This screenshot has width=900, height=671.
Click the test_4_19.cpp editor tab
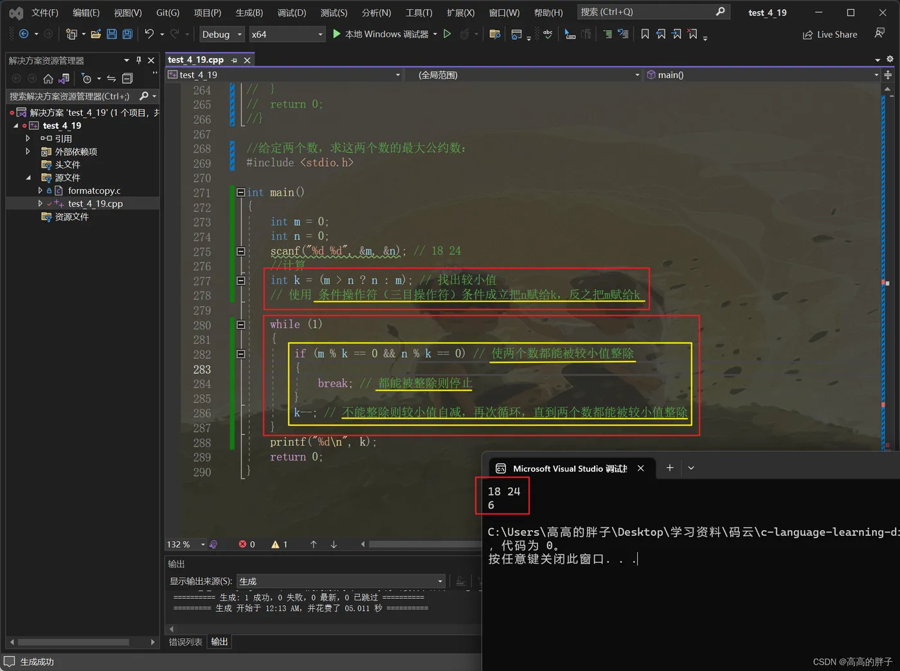196,60
